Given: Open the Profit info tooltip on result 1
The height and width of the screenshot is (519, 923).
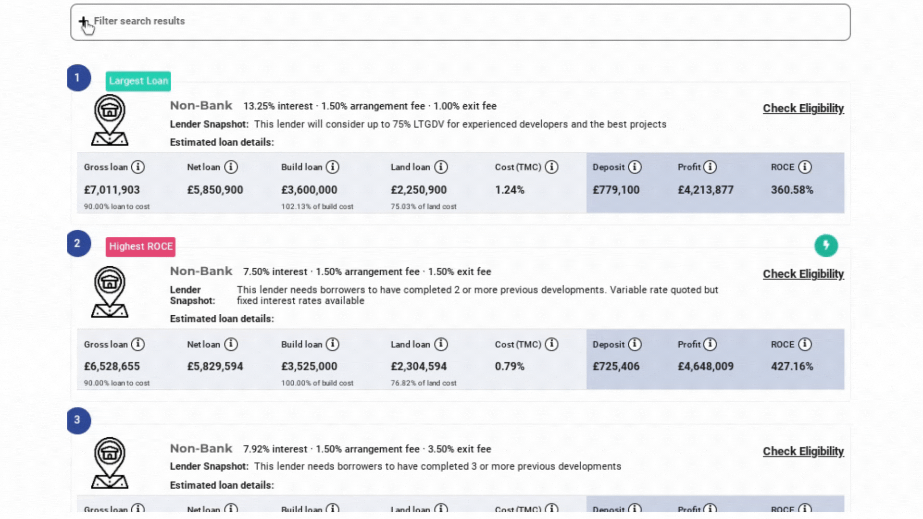Looking at the screenshot, I should (711, 167).
